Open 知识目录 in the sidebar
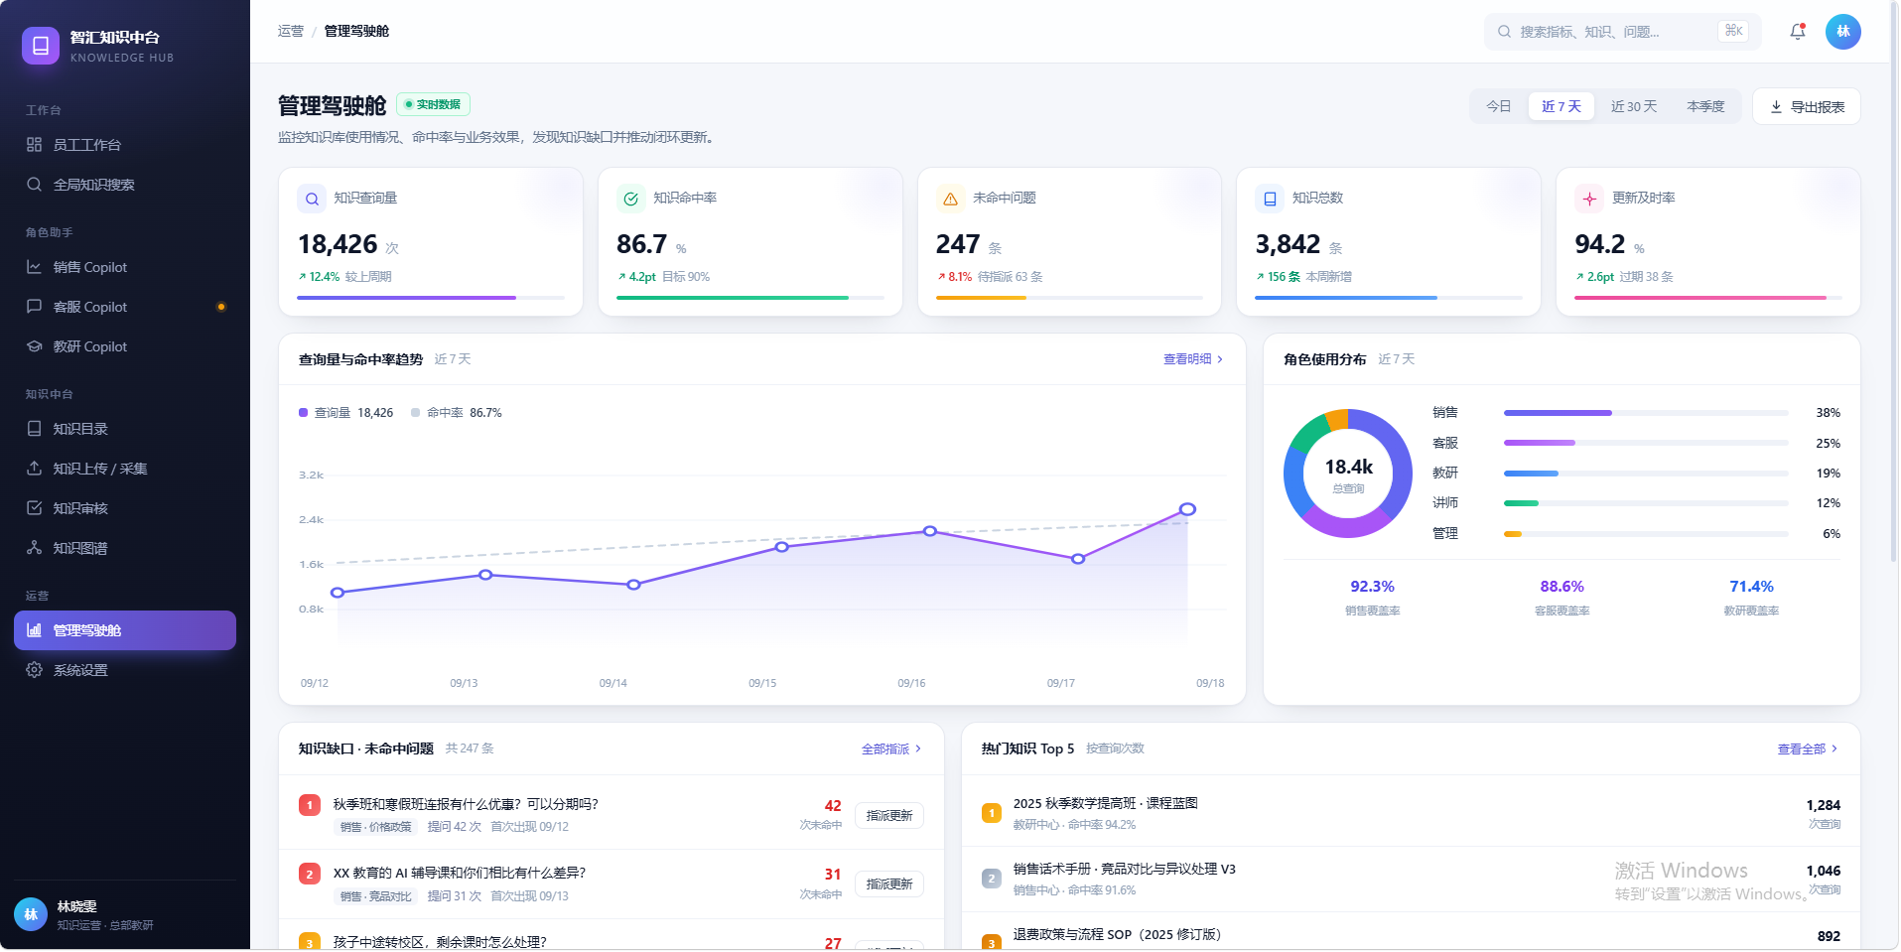1901x952 pixels. (x=125, y=429)
